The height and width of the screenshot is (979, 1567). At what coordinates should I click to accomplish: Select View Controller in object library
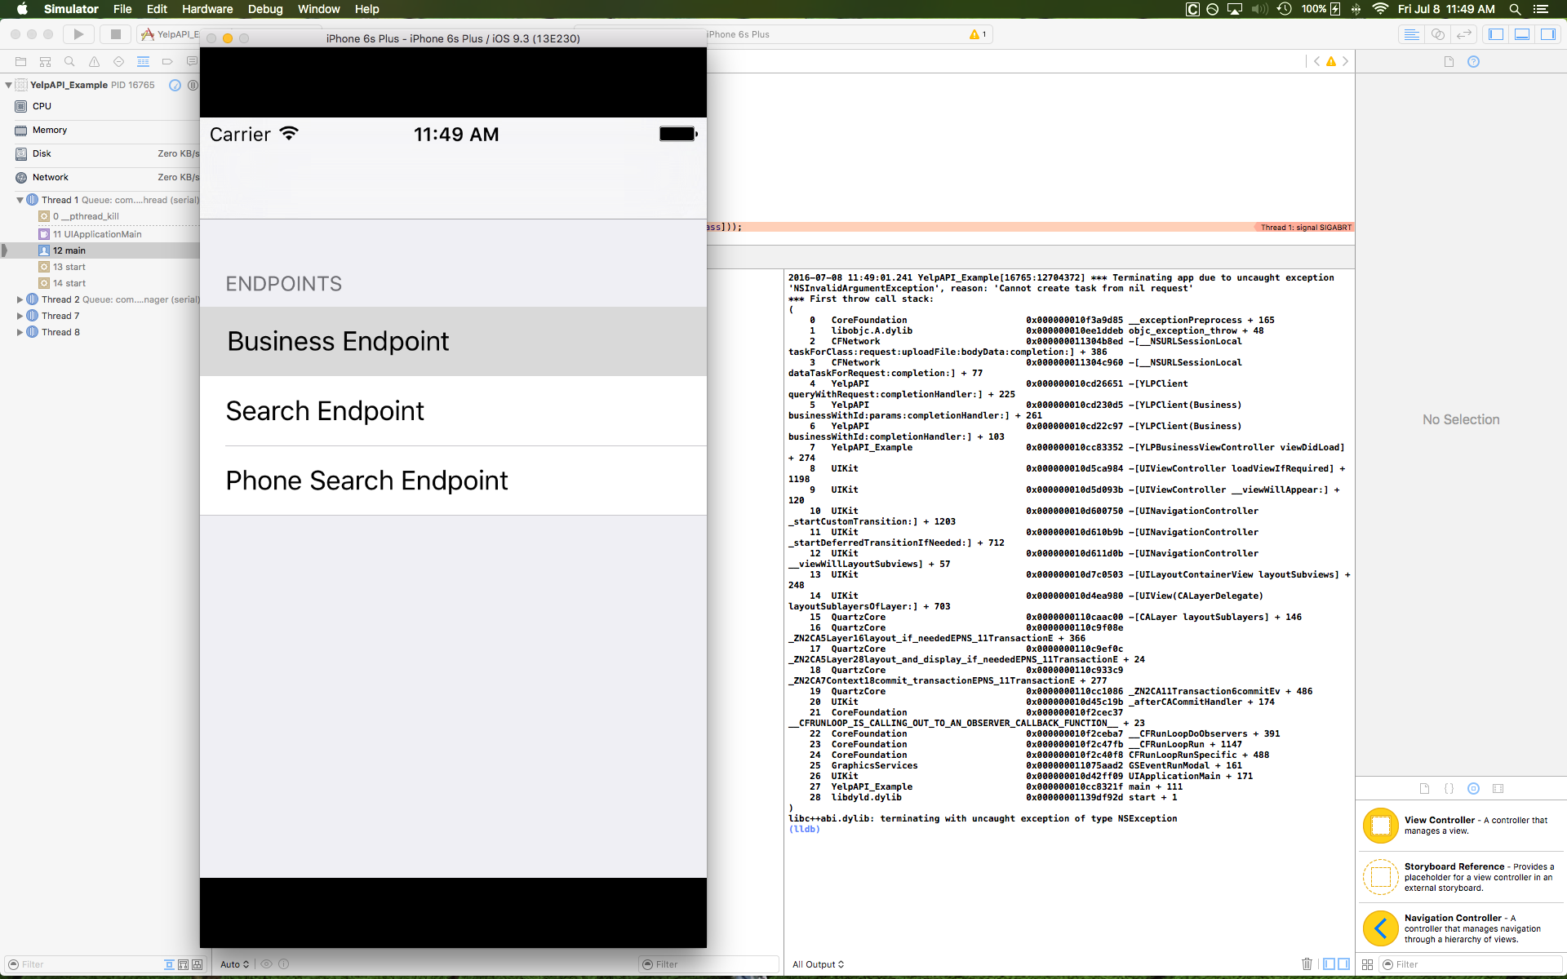[x=1461, y=826]
